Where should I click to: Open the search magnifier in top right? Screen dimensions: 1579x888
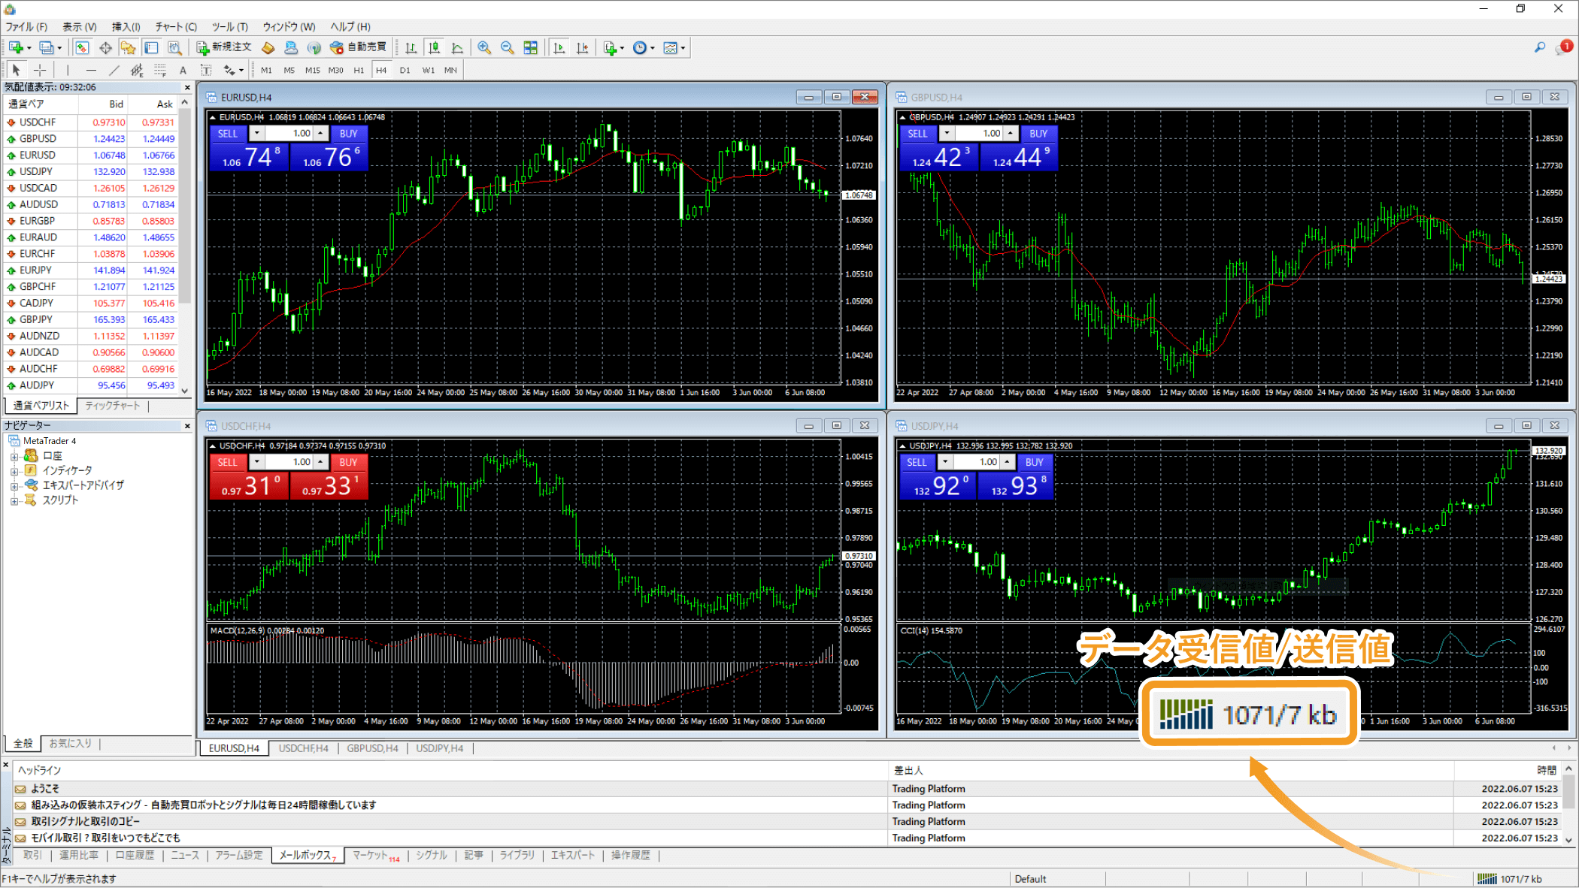[x=1539, y=47]
